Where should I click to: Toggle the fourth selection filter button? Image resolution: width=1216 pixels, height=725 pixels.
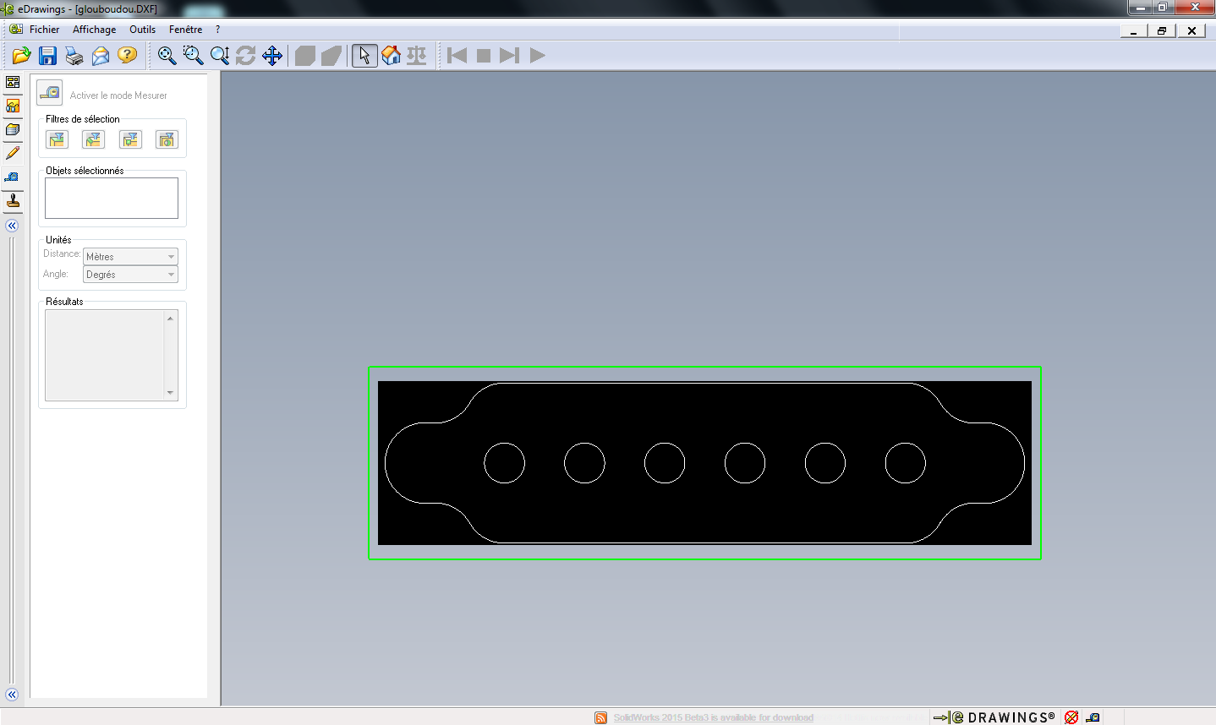pos(167,139)
